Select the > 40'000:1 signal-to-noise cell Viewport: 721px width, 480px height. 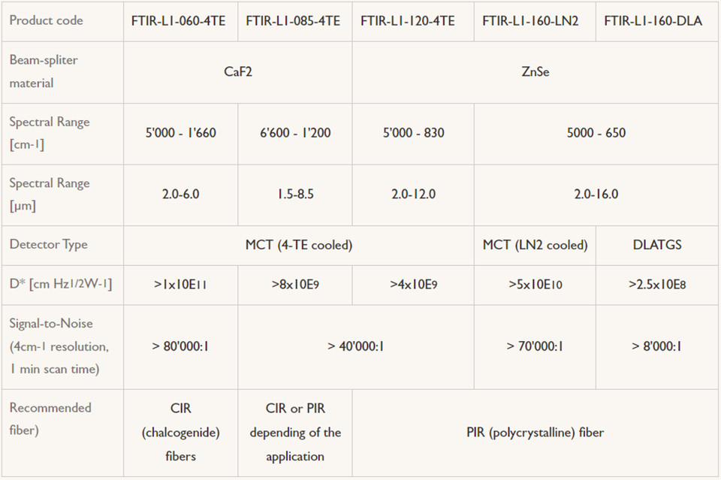pyautogui.click(x=356, y=346)
